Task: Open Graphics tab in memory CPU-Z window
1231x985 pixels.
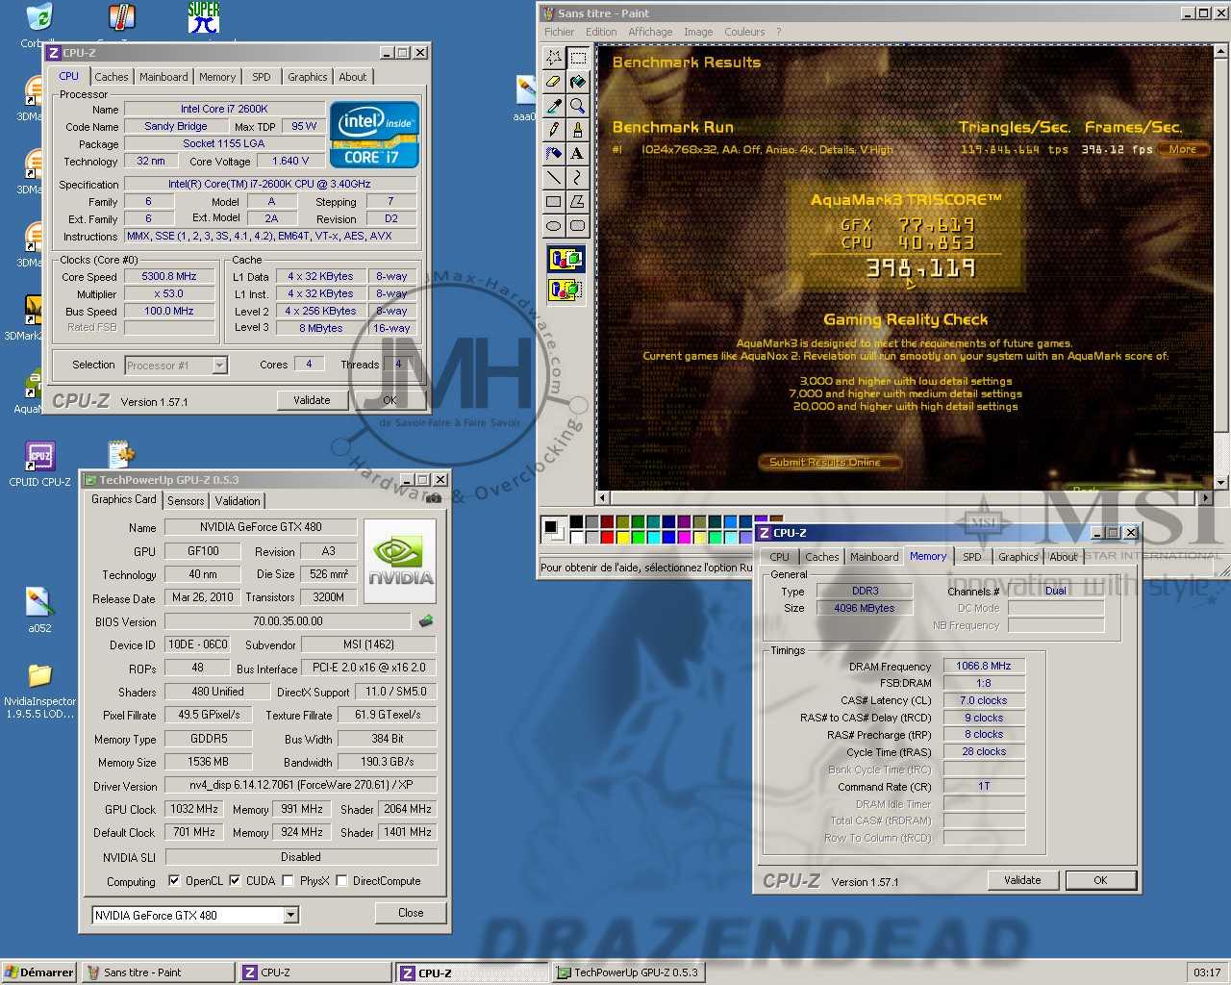Action: tap(1018, 557)
